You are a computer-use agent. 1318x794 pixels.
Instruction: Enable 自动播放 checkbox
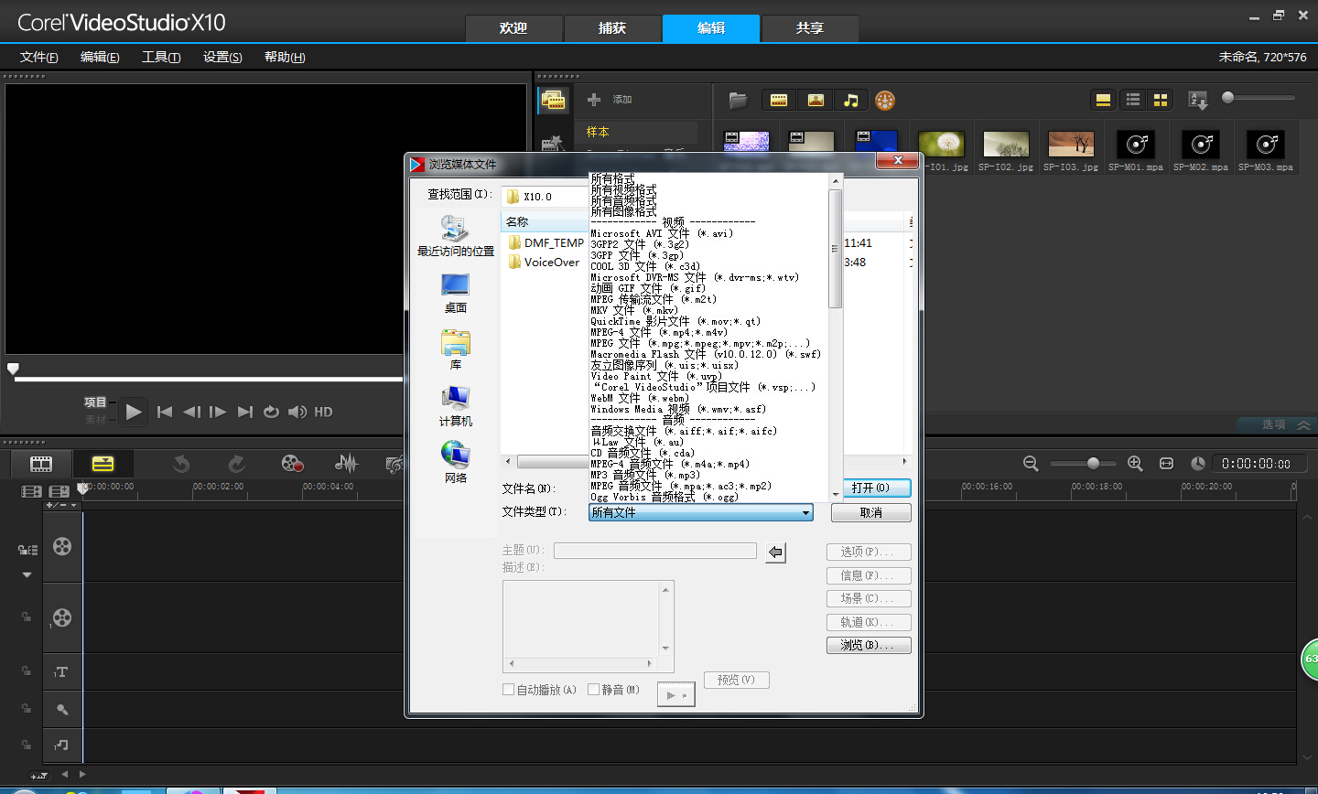(508, 690)
